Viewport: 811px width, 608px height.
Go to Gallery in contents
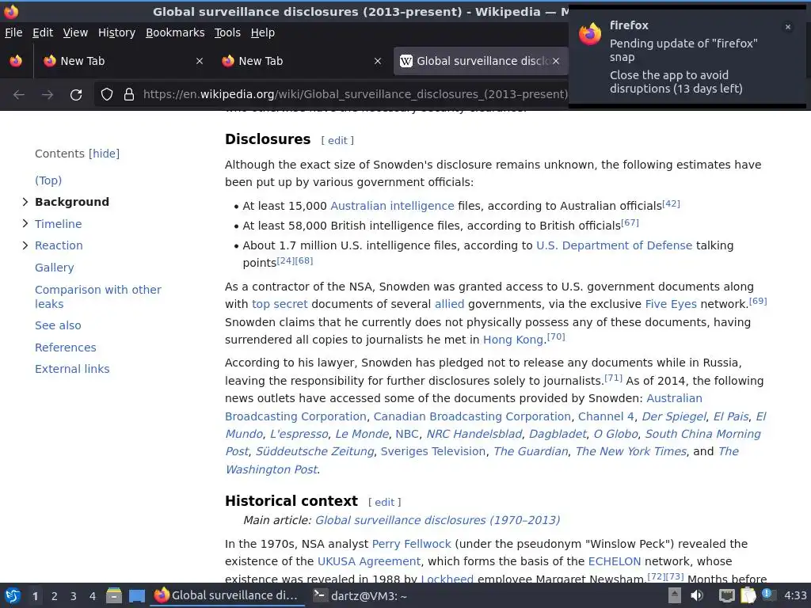(55, 268)
